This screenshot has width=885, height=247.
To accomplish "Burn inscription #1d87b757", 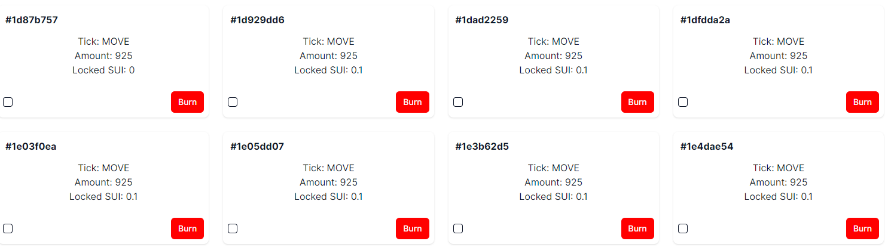I will click(187, 102).
